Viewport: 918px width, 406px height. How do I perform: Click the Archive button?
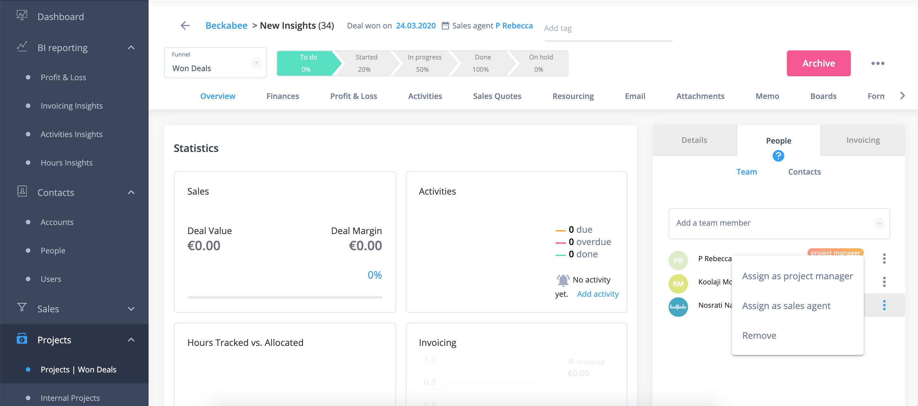pyautogui.click(x=818, y=63)
